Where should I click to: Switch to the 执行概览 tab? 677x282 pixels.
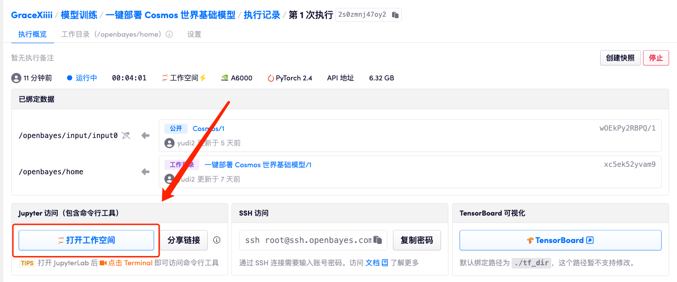(x=33, y=34)
